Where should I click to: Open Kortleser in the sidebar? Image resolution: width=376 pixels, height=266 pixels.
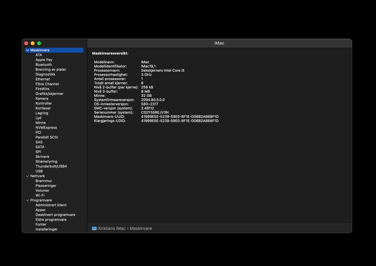[x=43, y=108]
